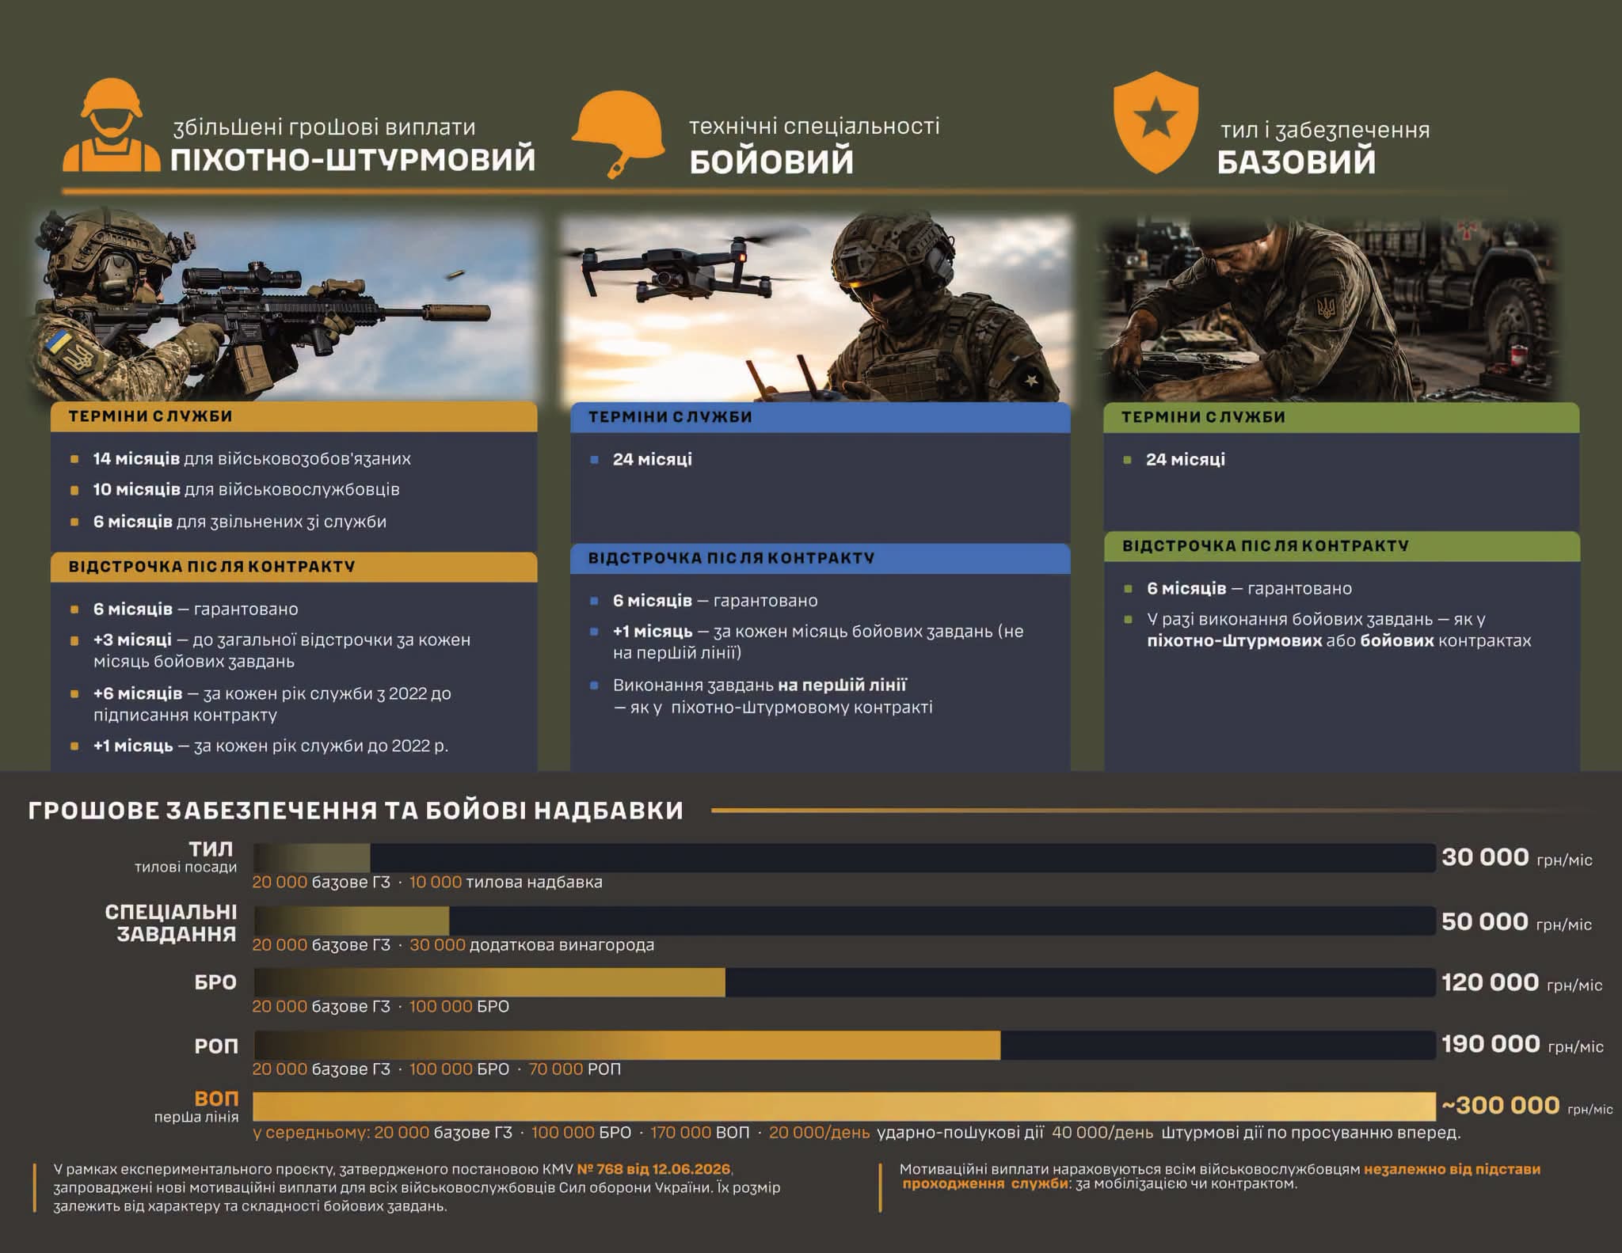Click '+6 місяців' за кожен рік служби bullet
This screenshot has width=1622, height=1253.
(272, 704)
